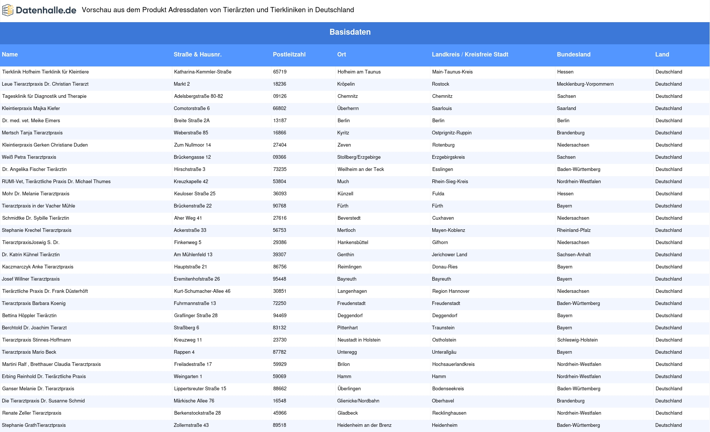Image resolution: width=710 pixels, height=432 pixels.
Task: Click town Neustadt in Holstein
Action: click(x=359, y=340)
